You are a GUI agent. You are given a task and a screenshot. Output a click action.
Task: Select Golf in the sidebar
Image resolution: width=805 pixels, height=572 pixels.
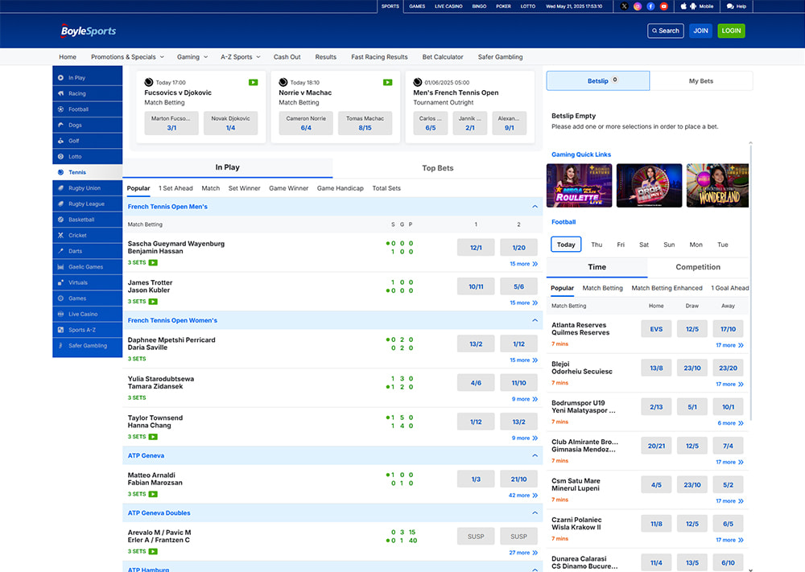coord(87,141)
